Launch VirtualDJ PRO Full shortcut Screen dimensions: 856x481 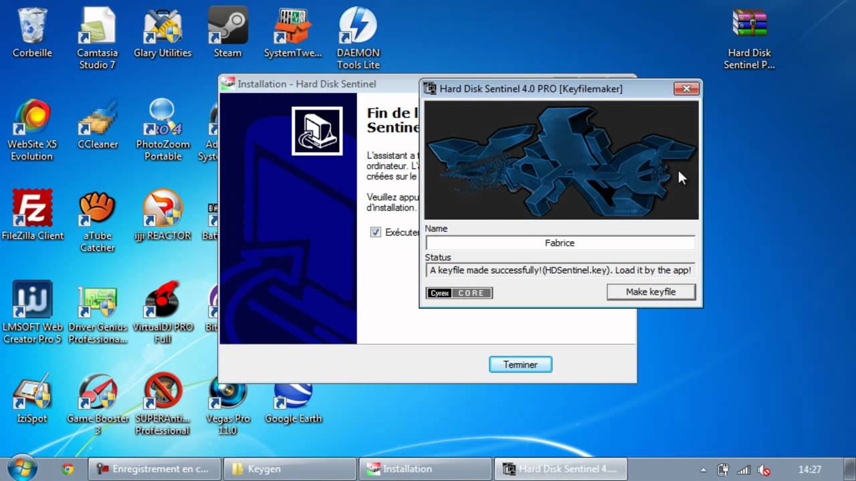[x=163, y=313]
